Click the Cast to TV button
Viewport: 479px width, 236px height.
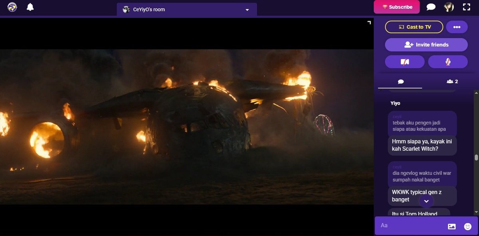coord(414,27)
